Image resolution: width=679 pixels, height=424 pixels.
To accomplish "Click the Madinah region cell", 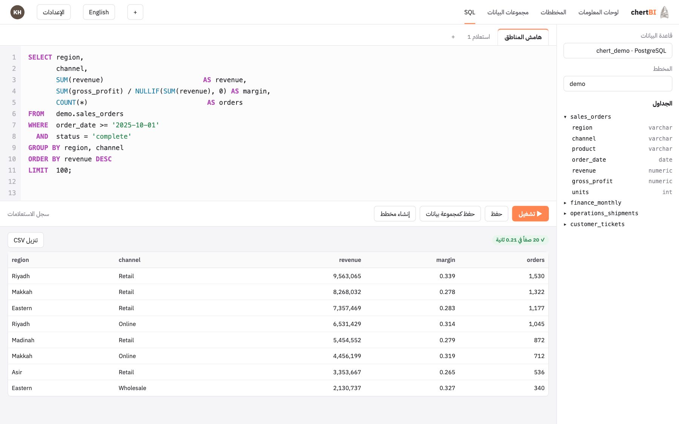I will point(23,340).
